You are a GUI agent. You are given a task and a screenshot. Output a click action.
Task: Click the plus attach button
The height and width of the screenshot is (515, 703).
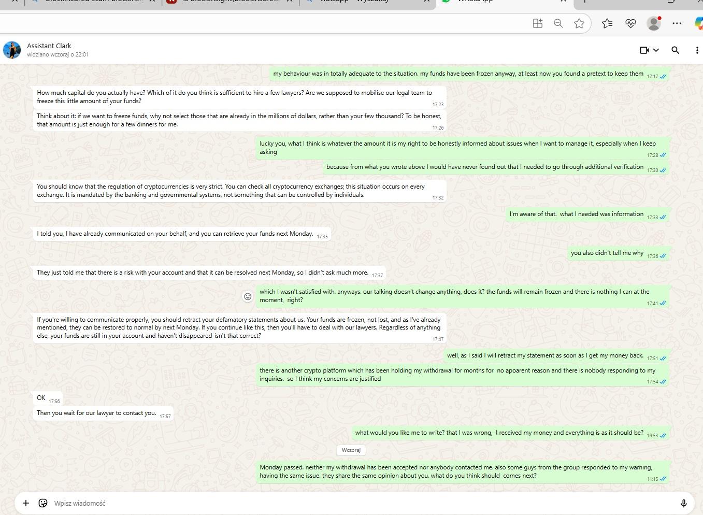pos(25,503)
